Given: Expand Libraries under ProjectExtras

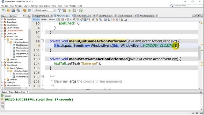Looking at the screenshot, I should tap(5, 59).
